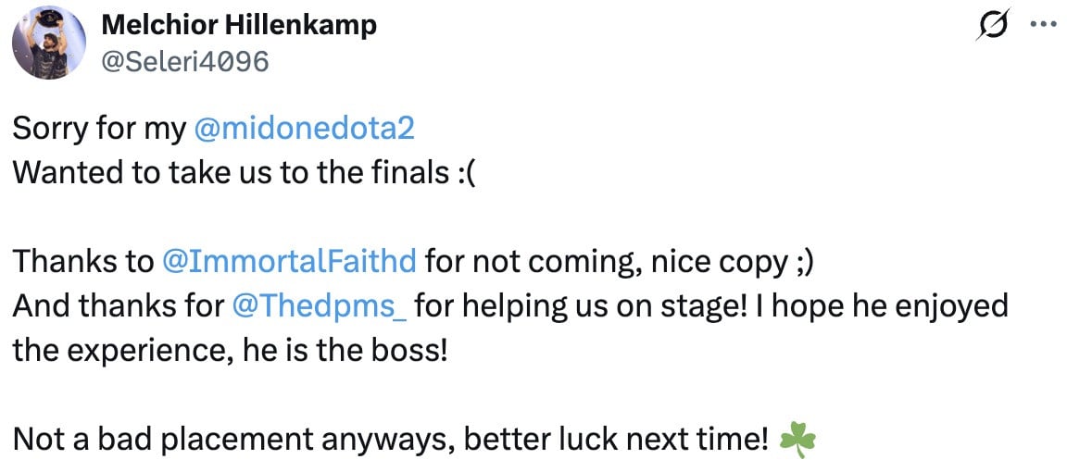Open the Melchior Hillenkamp display name link

click(x=238, y=26)
